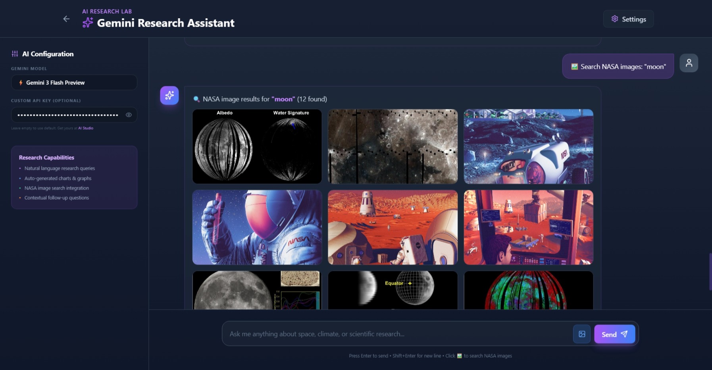Click the custom API key input field
Image resolution: width=712 pixels, height=370 pixels.
coord(74,115)
